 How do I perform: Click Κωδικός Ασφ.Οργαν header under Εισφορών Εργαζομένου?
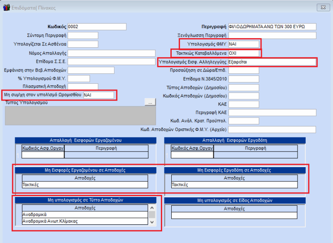coord(43,148)
